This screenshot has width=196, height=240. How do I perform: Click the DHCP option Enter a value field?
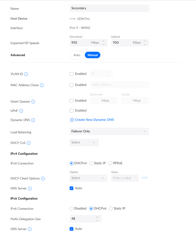(125, 178)
